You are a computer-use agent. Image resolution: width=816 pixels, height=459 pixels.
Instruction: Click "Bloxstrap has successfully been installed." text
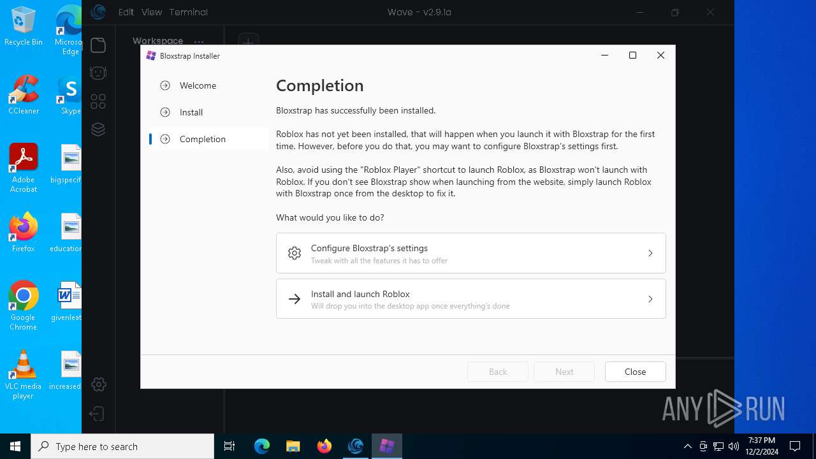coord(356,110)
